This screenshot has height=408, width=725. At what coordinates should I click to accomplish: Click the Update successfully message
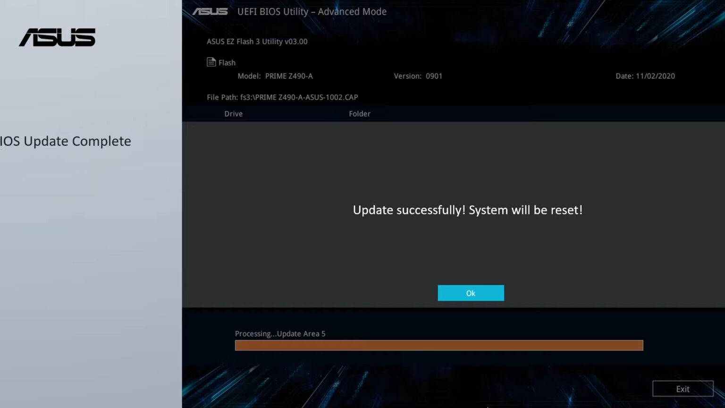coord(468,210)
